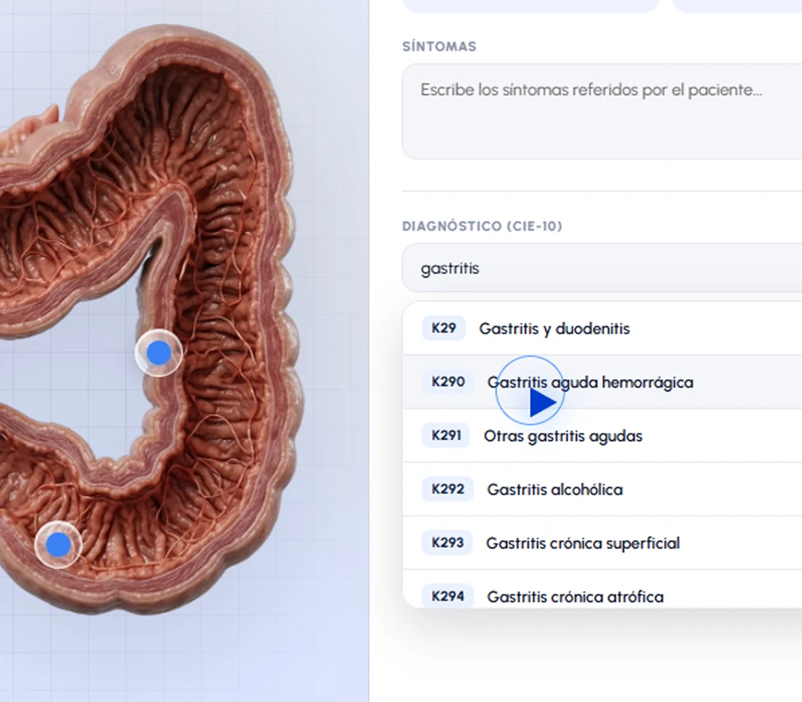This screenshot has width=802, height=702.
Task: Click the K290 code badge
Action: pyautogui.click(x=448, y=382)
